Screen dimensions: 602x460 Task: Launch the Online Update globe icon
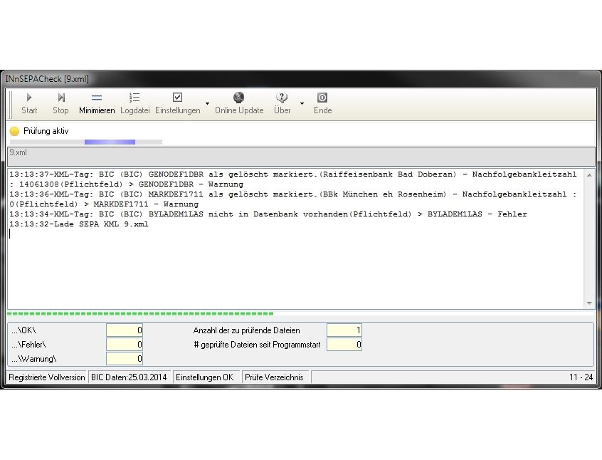[239, 98]
